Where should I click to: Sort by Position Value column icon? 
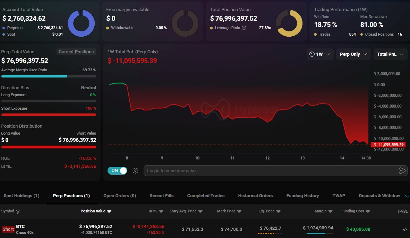coord(109,211)
